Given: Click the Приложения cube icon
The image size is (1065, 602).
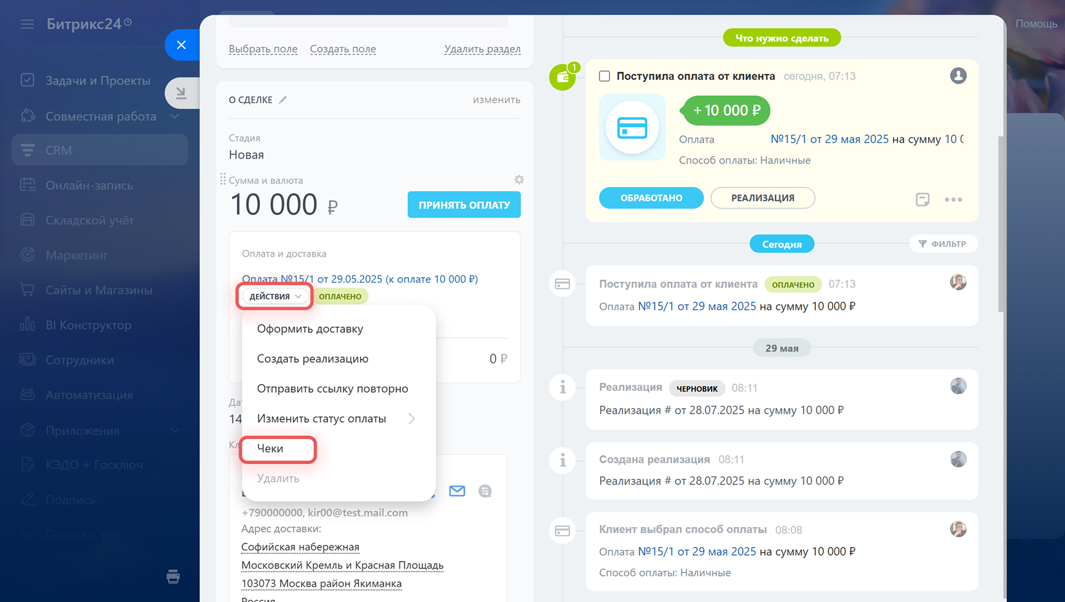Looking at the screenshot, I should pos(27,430).
